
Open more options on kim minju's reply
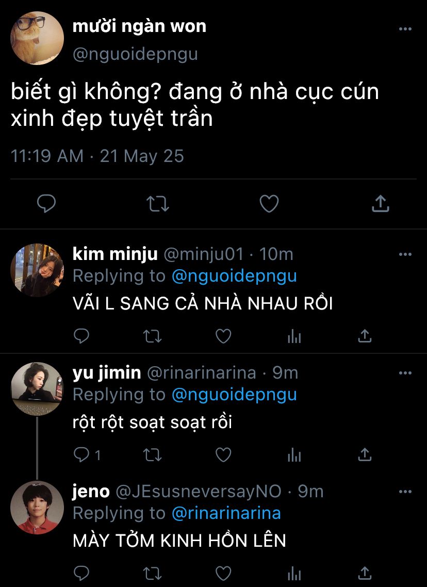405,254
